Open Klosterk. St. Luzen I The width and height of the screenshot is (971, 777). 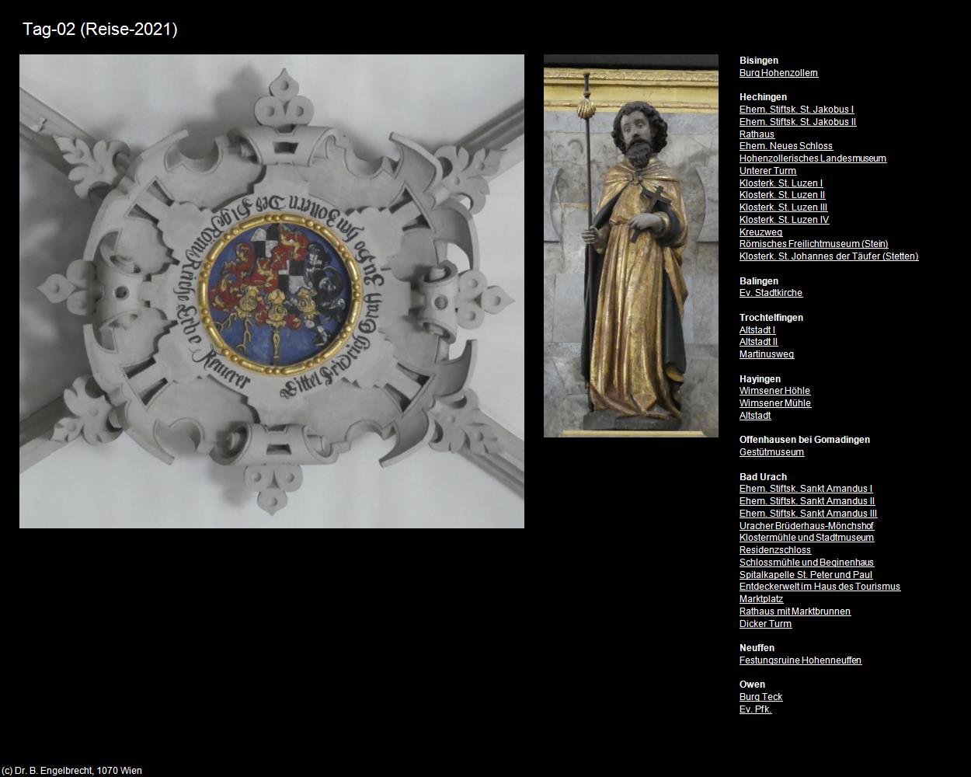(x=781, y=183)
